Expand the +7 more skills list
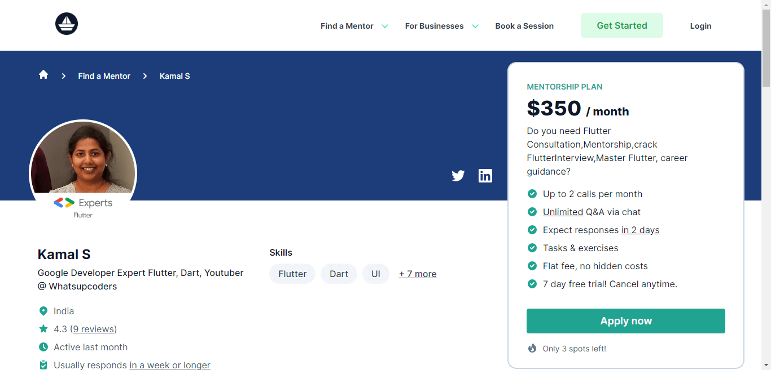The image size is (771, 370). point(418,274)
